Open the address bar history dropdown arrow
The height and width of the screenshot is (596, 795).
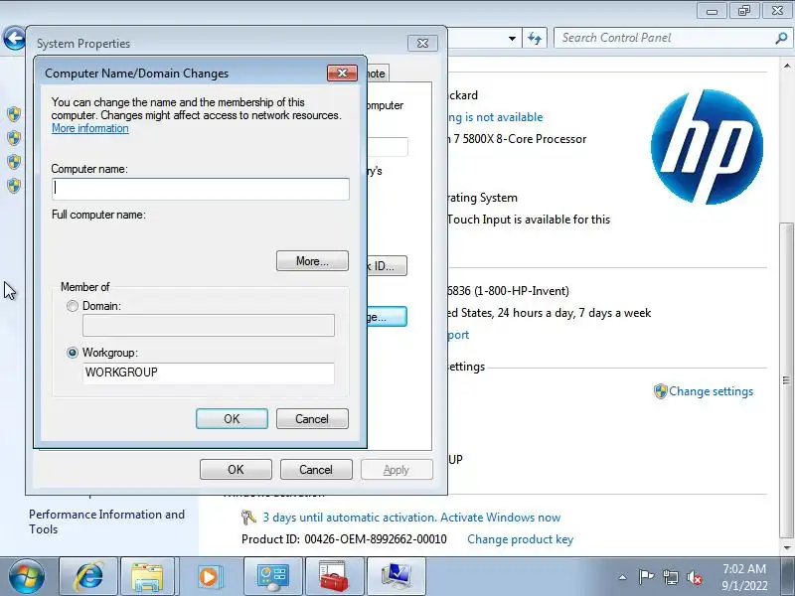tap(512, 38)
